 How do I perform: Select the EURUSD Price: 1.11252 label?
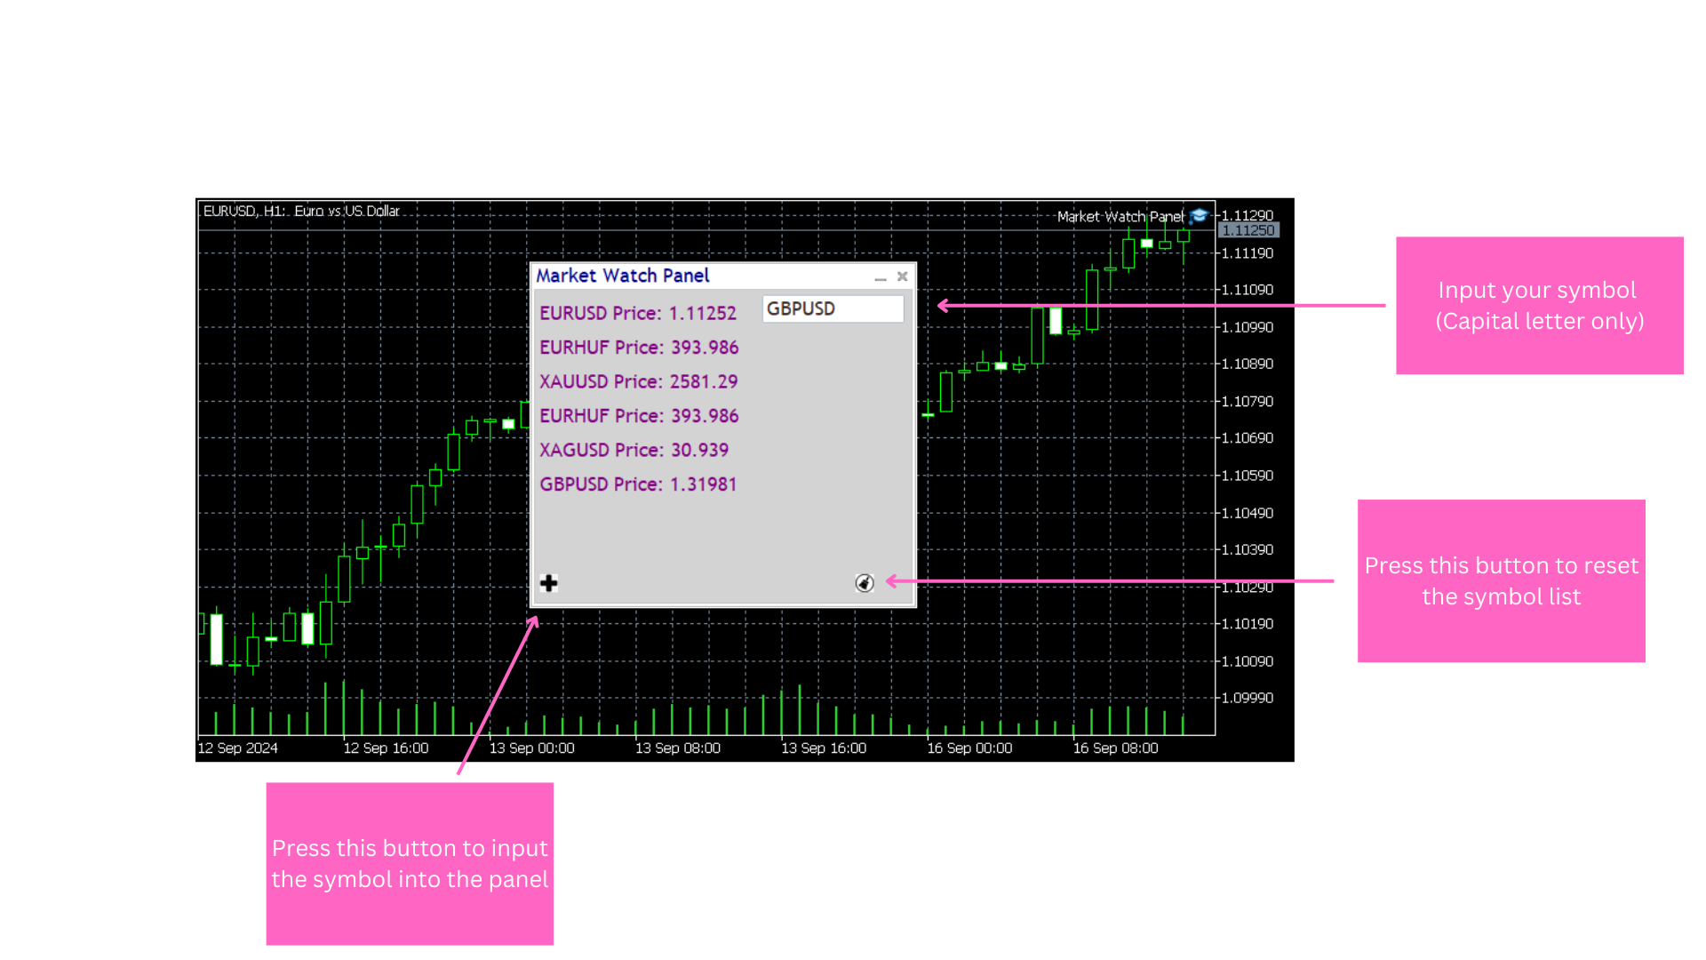(x=638, y=313)
